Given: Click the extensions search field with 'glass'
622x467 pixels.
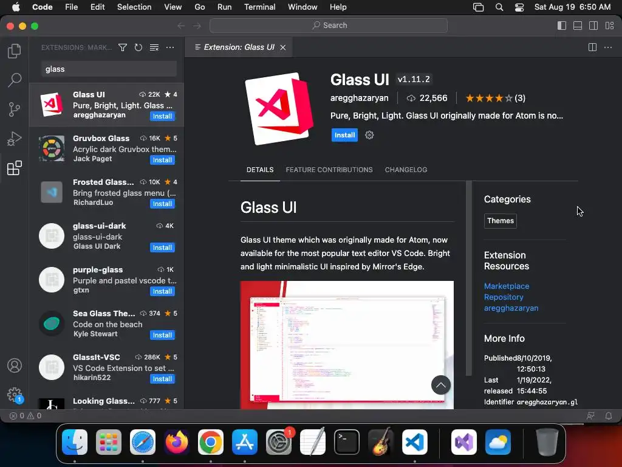Looking at the screenshot, I should point(109,69).
